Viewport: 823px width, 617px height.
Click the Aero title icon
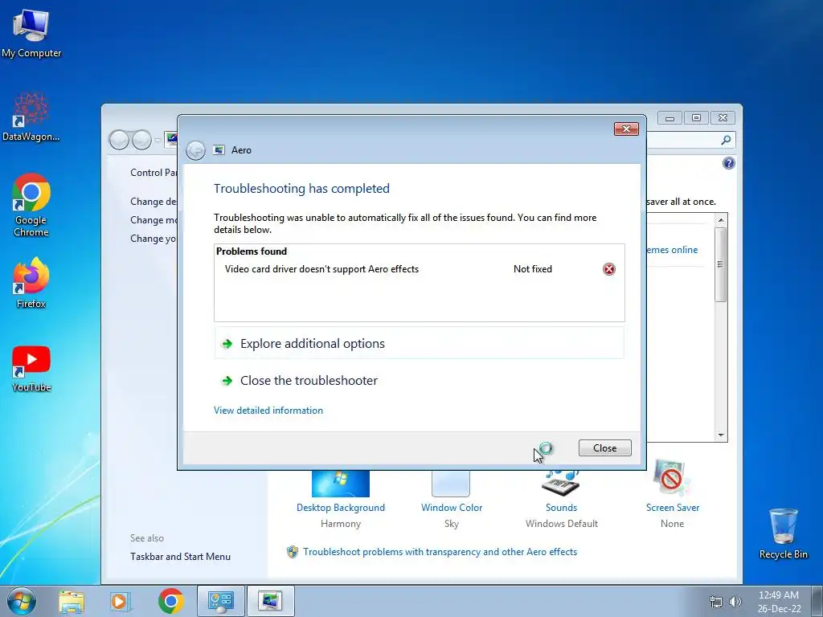(x=219, y=150)
